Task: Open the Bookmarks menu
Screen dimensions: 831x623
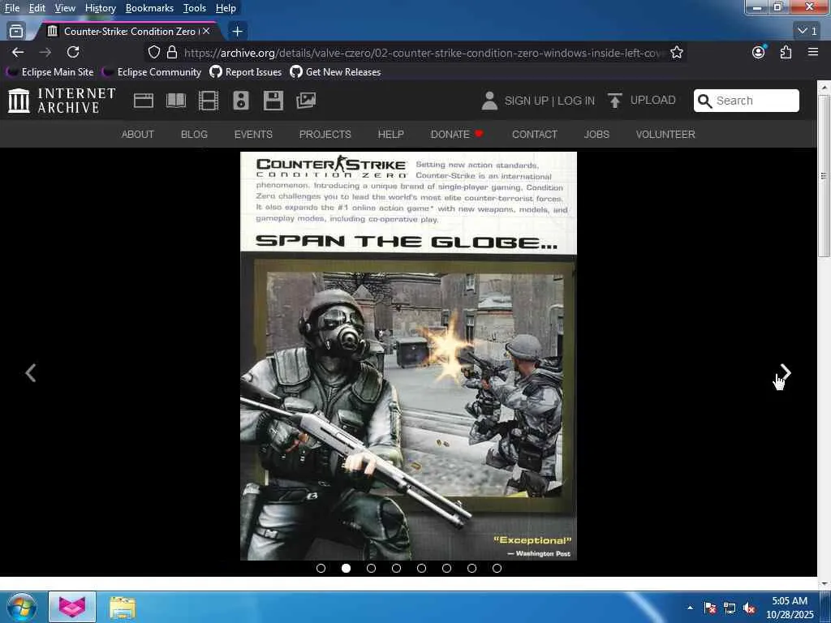Action: click(x=149, y=8)
